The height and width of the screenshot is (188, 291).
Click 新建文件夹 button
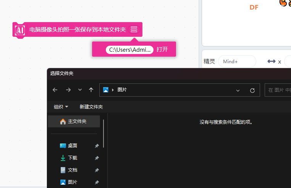(91, 107)
